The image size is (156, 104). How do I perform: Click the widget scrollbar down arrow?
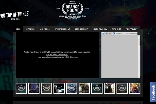139,77
